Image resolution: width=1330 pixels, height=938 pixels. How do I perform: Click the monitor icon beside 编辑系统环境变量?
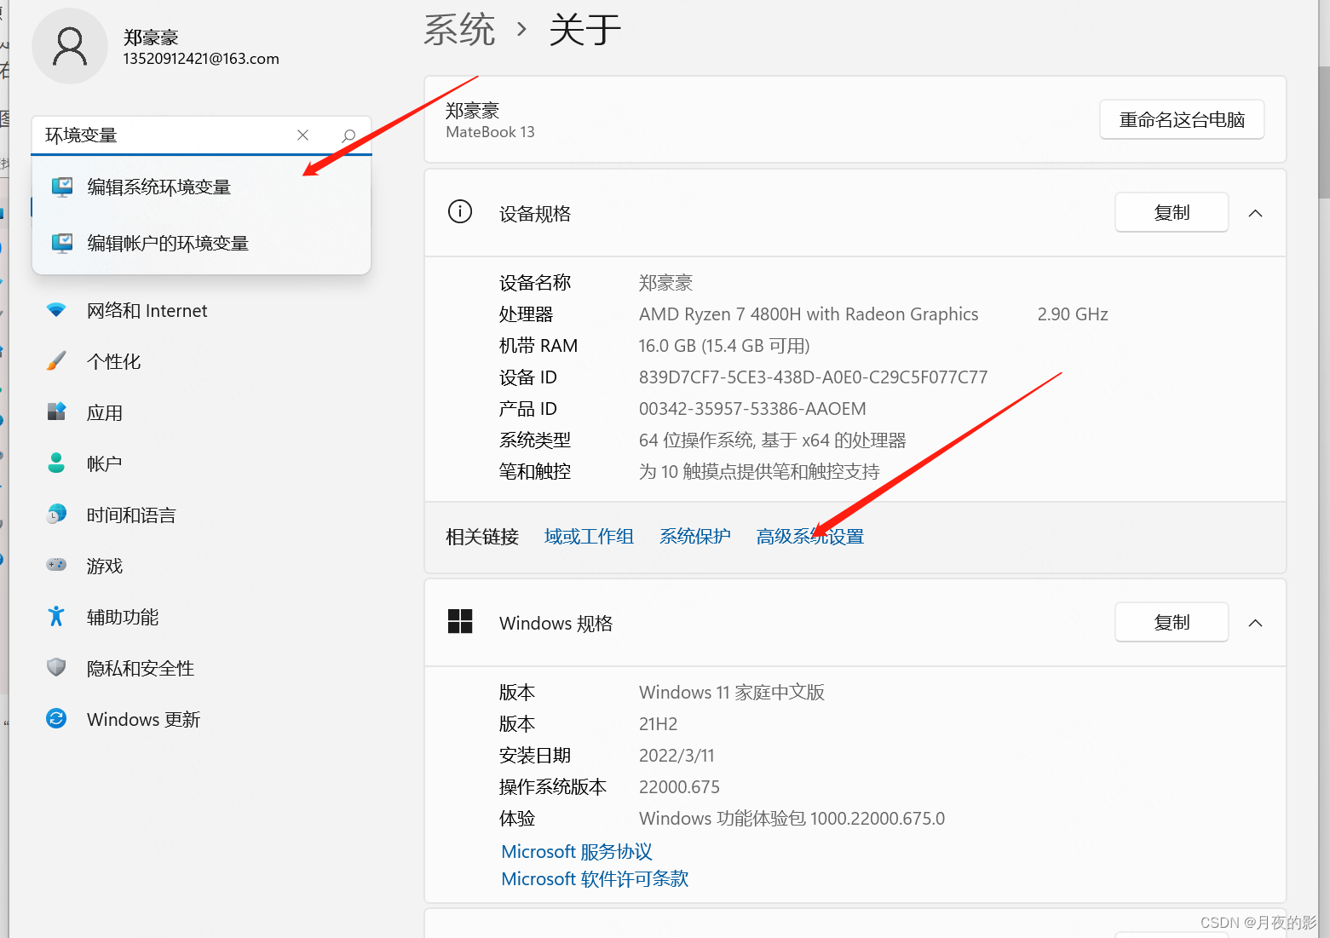tap(62, 187)
